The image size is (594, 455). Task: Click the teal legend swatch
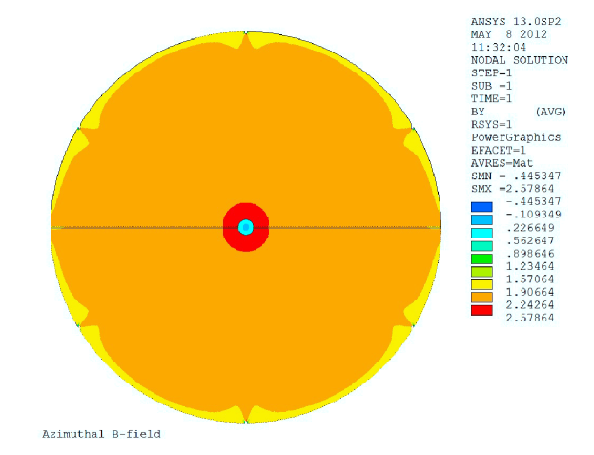[481, 246]
